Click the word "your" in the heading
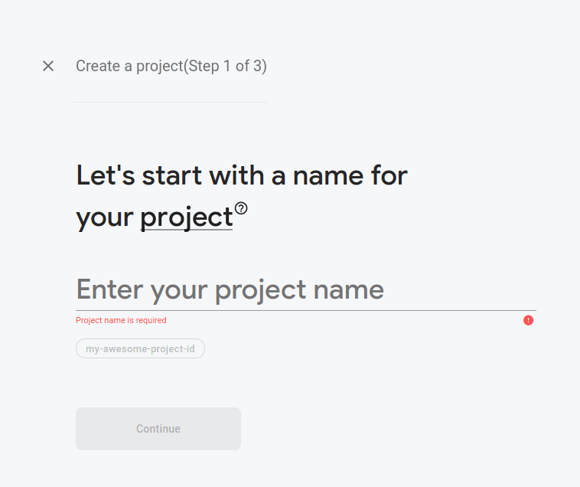The width and height of the screenshot is (580, 487). coord(105,218)
